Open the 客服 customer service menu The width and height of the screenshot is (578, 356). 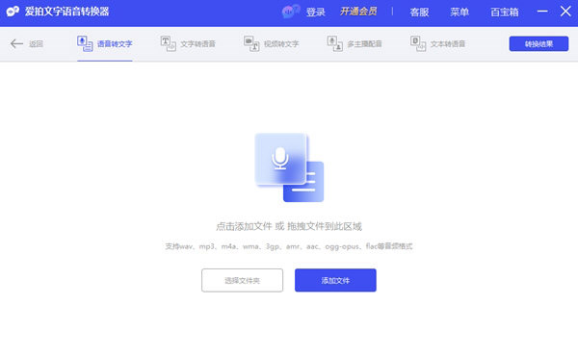tap(419, 13)
